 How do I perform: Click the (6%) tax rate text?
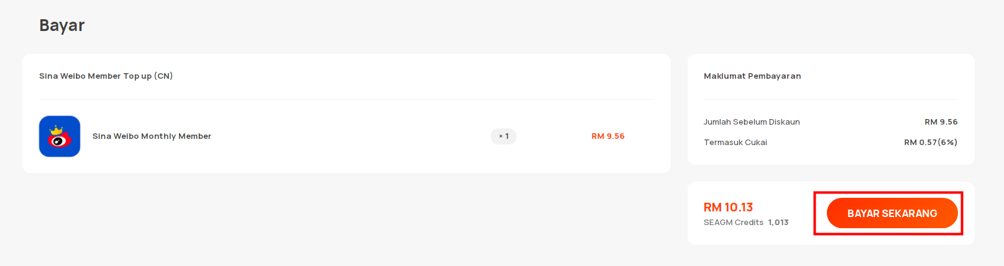click(x=947, y=143)
